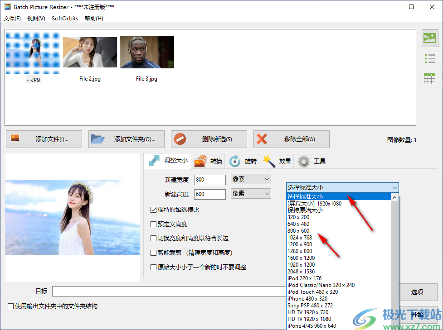Open the 视图 menu

point(35,18)
